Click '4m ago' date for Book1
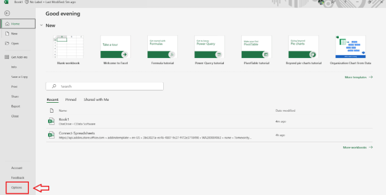 click(281, 122)
